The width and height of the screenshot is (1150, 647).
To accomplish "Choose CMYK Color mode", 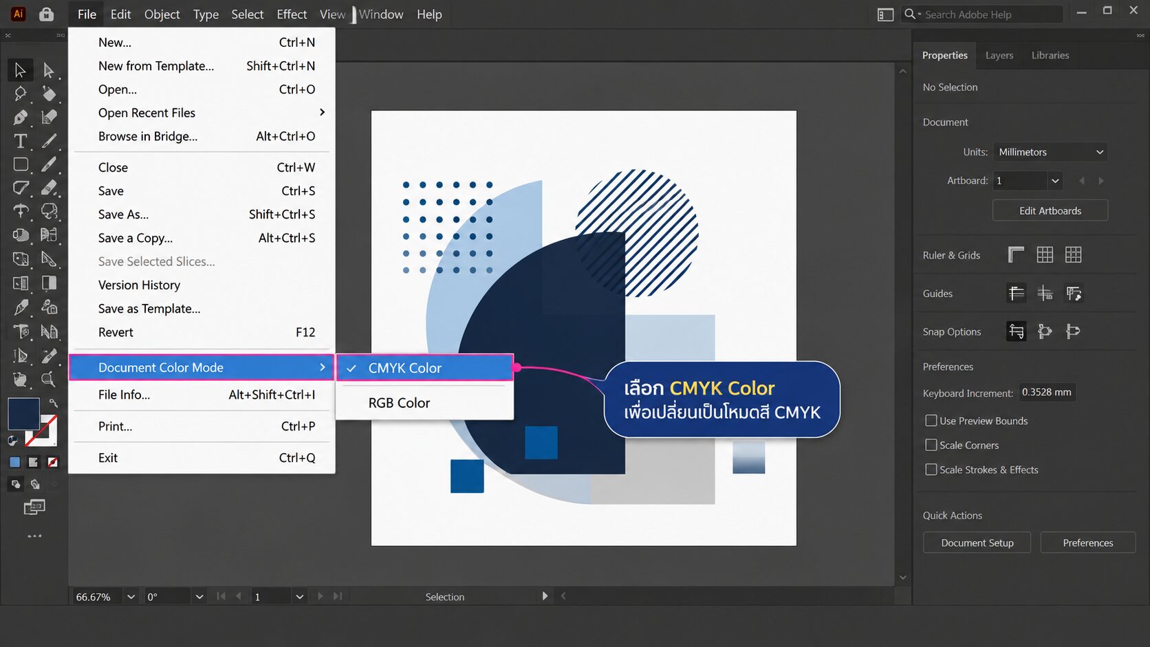I will (x=425, y=368).
